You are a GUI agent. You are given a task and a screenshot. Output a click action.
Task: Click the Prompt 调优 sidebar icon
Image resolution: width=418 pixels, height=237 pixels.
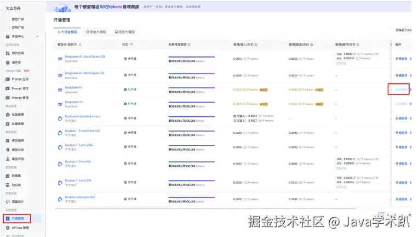[x=8, y=88]
